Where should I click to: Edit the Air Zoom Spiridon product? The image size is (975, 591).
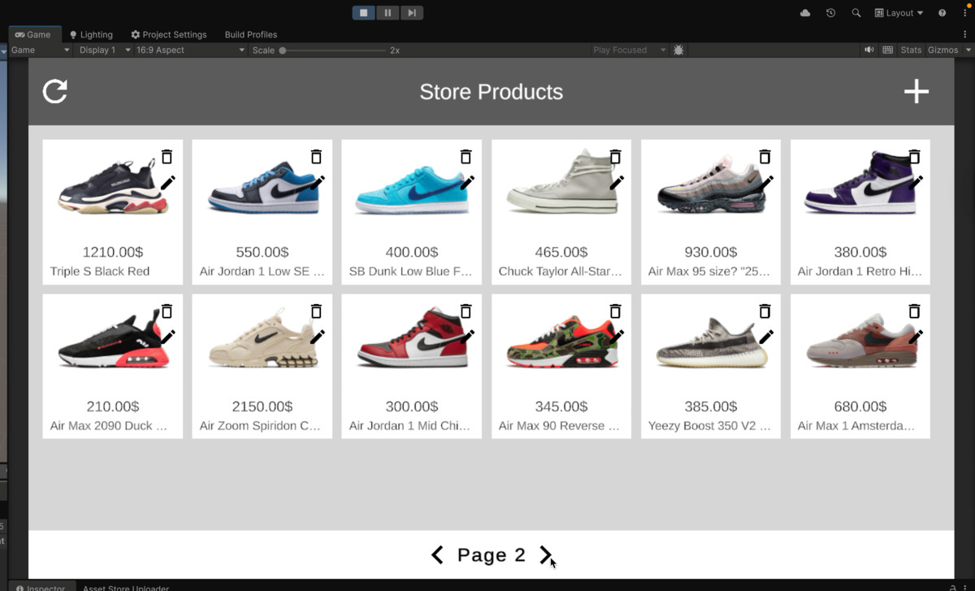pyautogui.click(x=317, y=337)
